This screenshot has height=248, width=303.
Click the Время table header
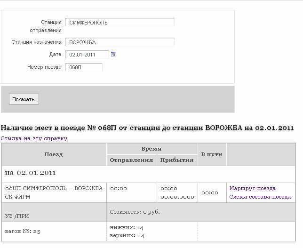(151, 149)
